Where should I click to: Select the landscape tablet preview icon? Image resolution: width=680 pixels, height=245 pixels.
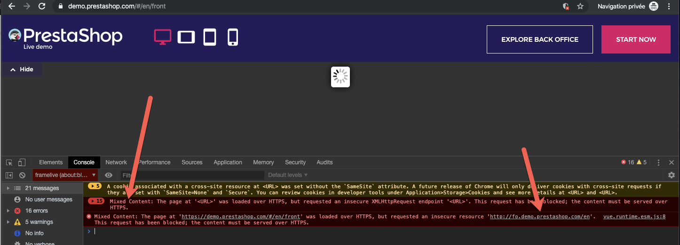(x=186, y=37)
